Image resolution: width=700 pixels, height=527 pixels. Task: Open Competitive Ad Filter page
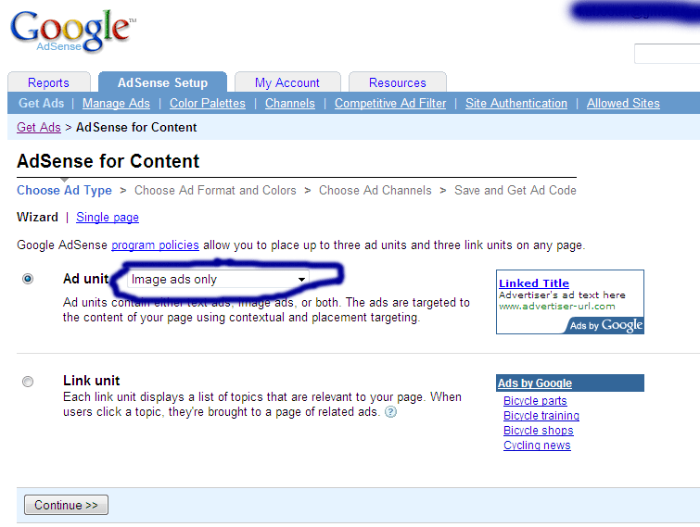click(x=390, y=104)
